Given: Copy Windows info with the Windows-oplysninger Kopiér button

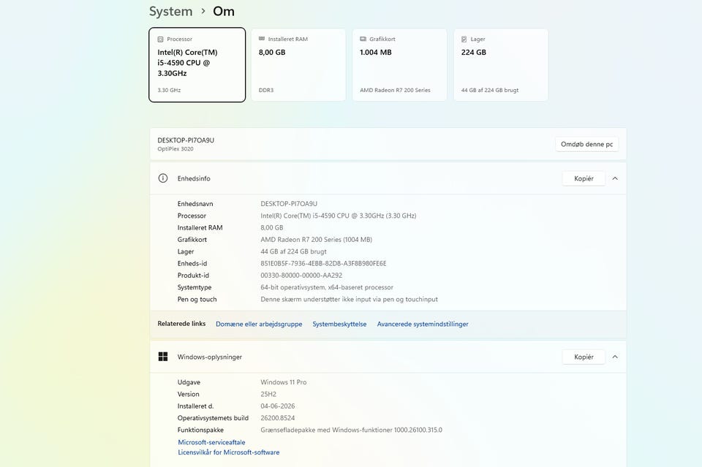Looking at the screenshot, I should tap(584, 357).
